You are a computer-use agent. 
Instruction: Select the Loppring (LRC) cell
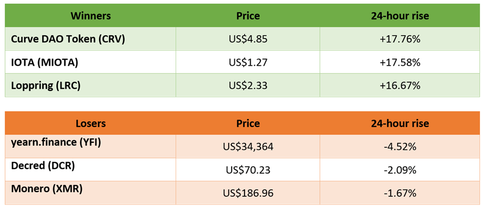pos(91,85)
